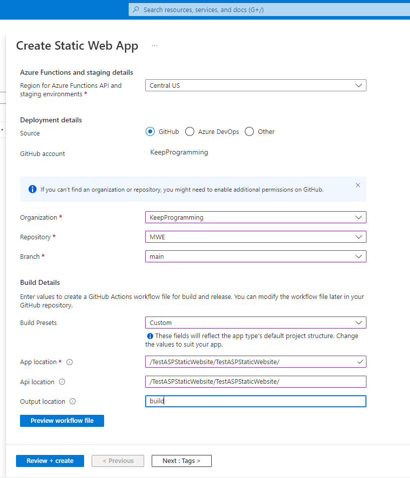Click the Api location input field
Screen dimensions: 410x478
256,382
